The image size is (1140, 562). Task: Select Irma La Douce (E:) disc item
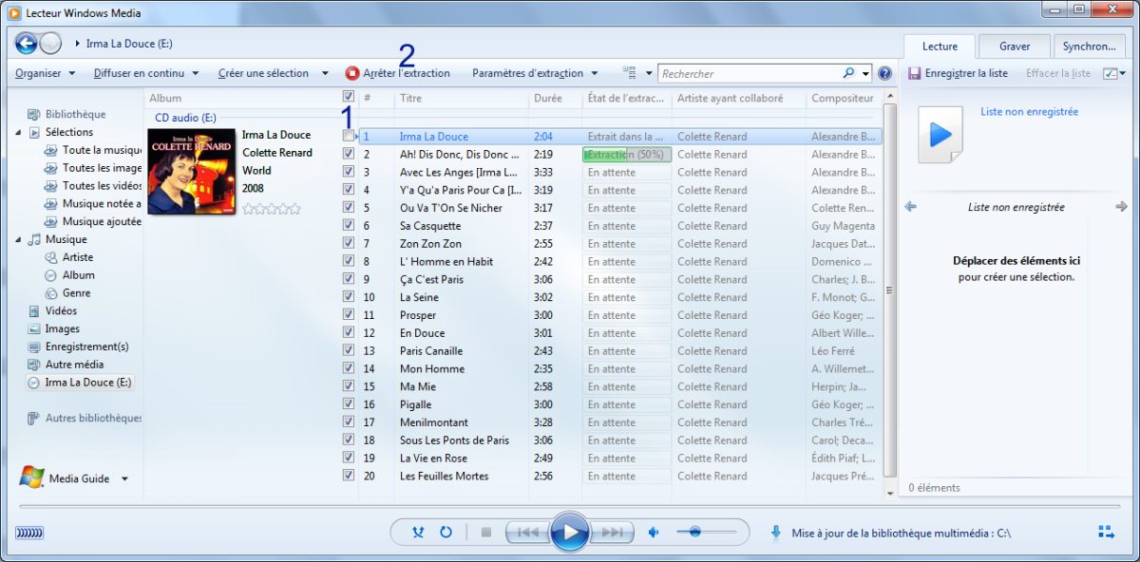[80, 383]
